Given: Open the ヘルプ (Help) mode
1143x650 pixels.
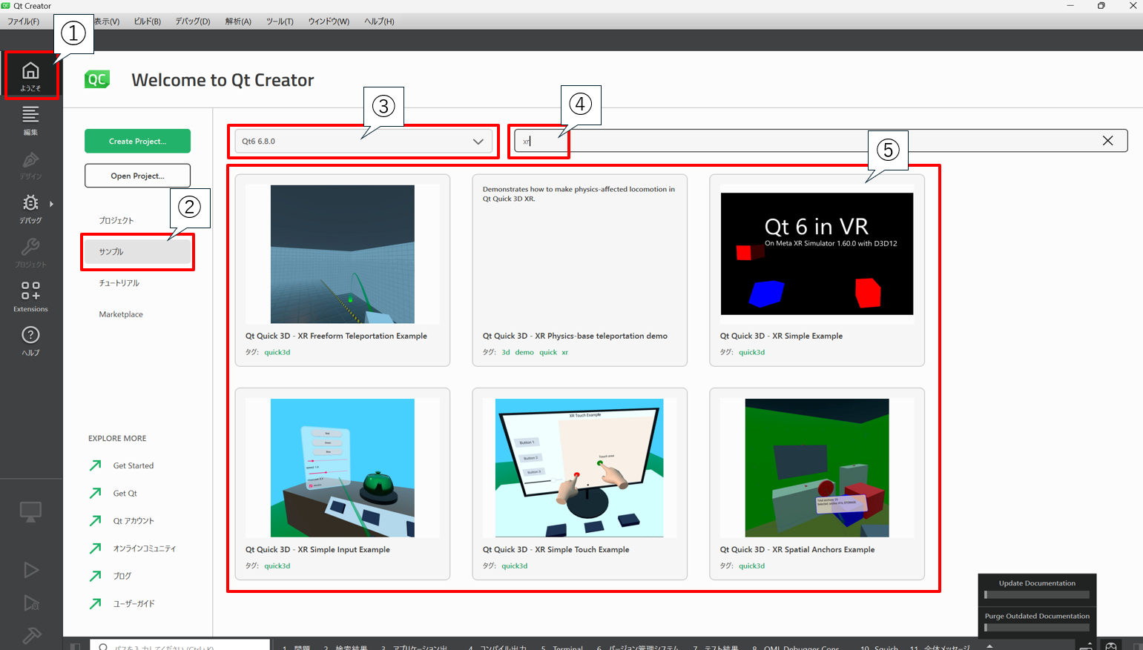Looking at the screenshot, I should (x=30, y=341).
